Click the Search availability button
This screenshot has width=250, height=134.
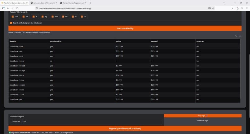coord(125,28)
